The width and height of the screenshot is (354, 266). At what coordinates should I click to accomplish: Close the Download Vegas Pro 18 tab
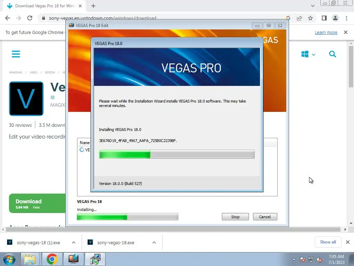80,6
